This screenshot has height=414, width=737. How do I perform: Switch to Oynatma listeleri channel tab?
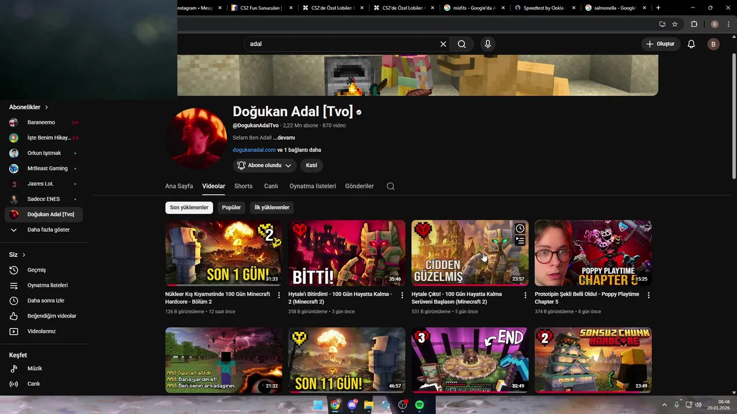(313, 186)
